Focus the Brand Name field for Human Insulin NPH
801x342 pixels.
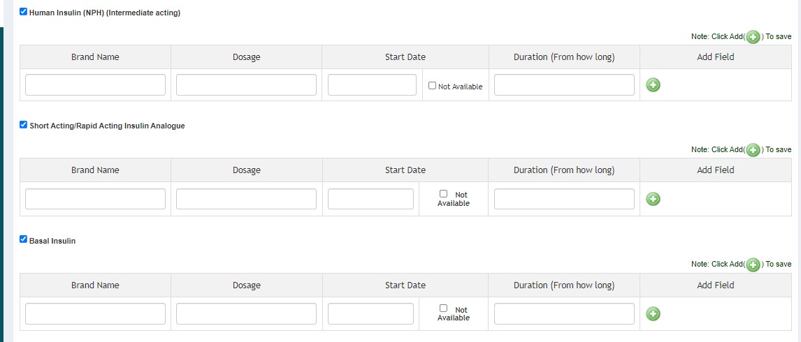click(95, 85)
